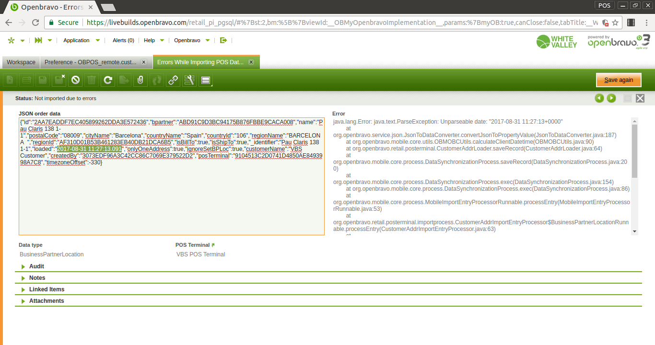Click the cancel changes (undo) icon
Image resolution: width=655 pixels, height=345 pixels.
pyautogui.click(x=75, y=80)
